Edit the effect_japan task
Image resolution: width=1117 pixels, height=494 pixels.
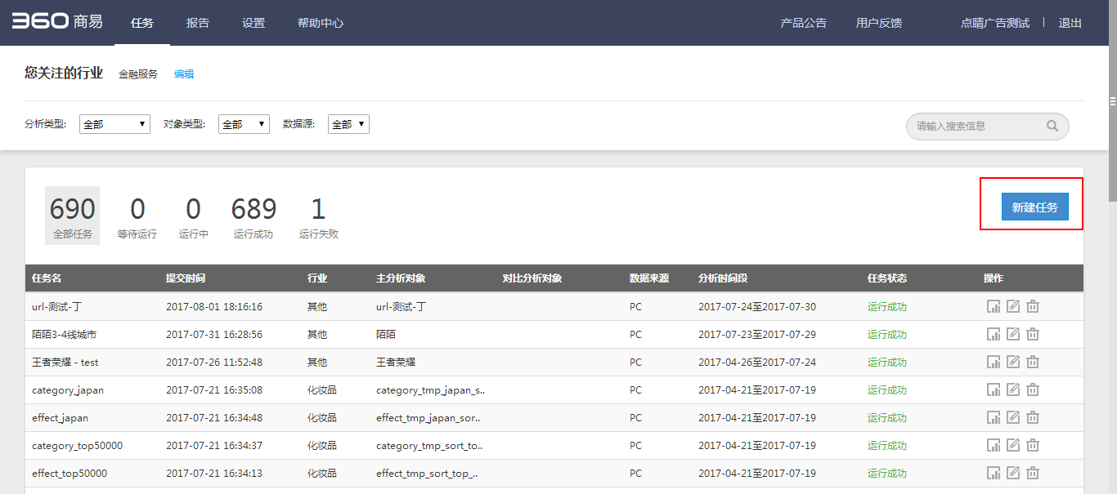click(1013, 418)
